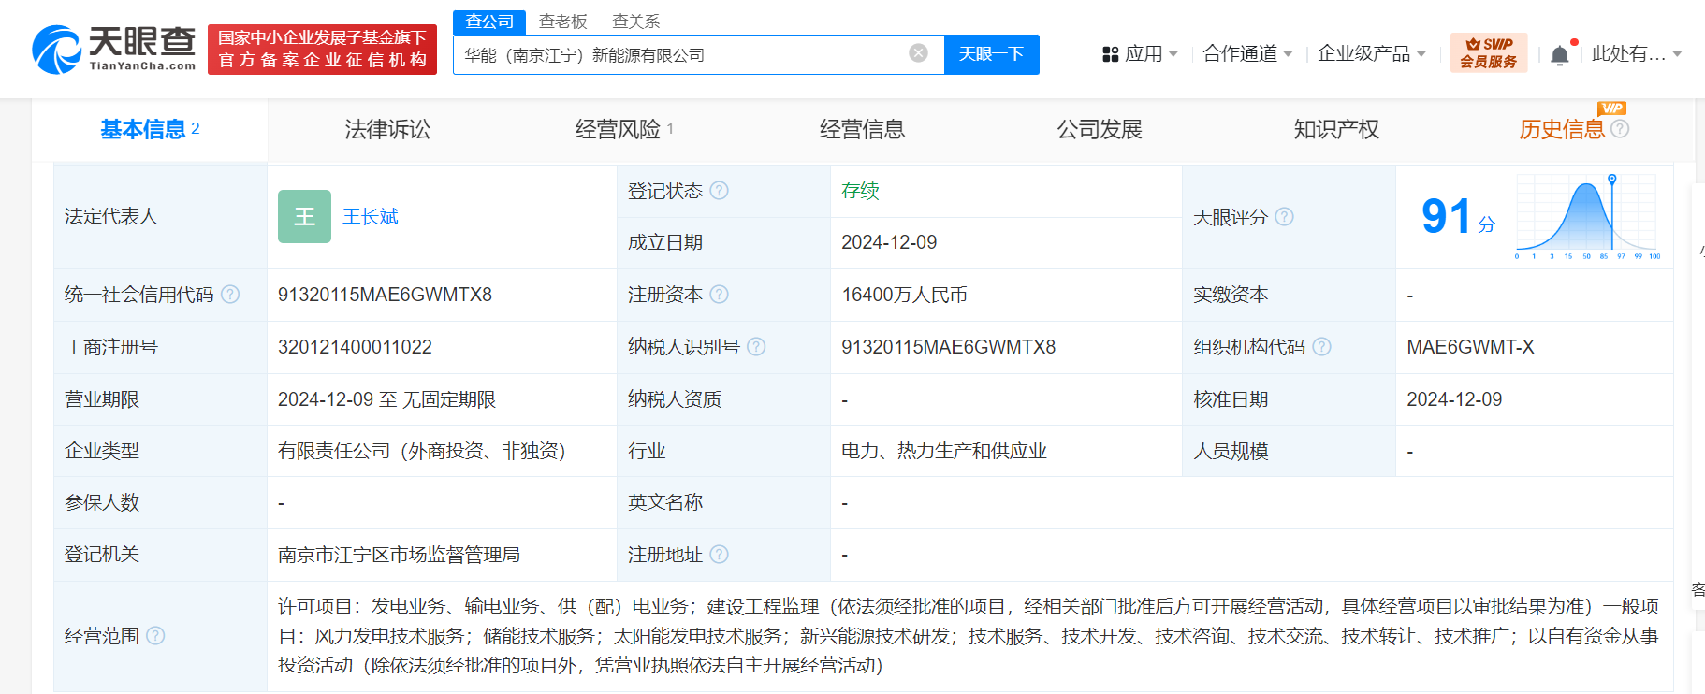Click help icon beside 组织机构代码
The image size is (1705, 694).
(x=1321, y=347)
